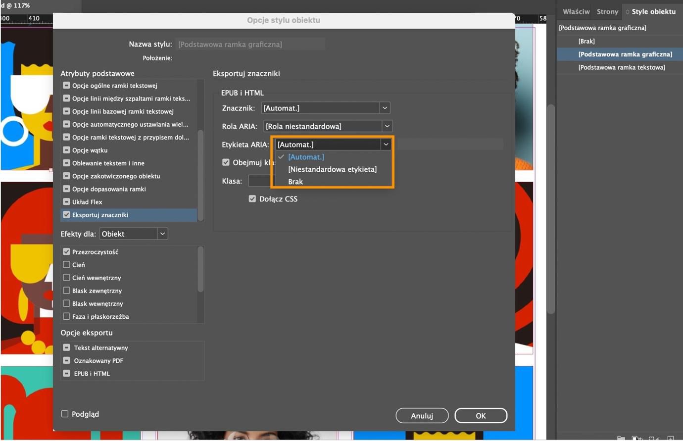Select Opcje zakotwiczonego obiektu row
683x441 pixels.
[129, 176]
